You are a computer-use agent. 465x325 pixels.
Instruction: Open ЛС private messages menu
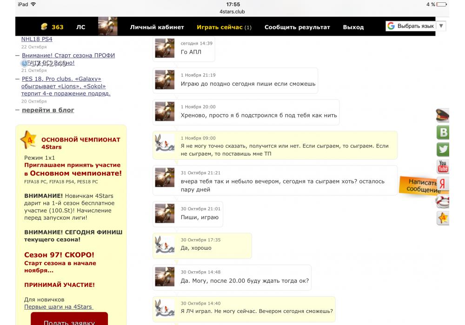[80, 27]
